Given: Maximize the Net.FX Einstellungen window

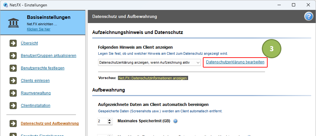Looking at the screenshot, I should (x=294, y=5).
